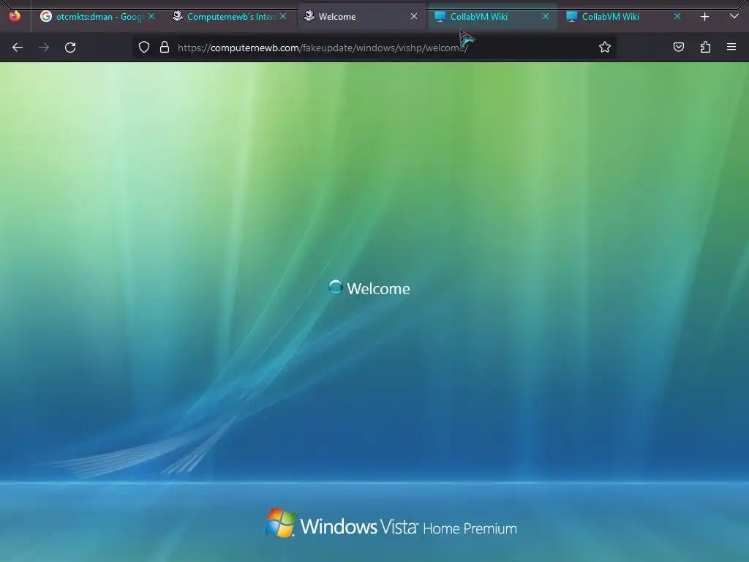This screenshot has height=562, width=749.
Task: Close the Computernewb's Internet tab
Action: coord(283,16)
